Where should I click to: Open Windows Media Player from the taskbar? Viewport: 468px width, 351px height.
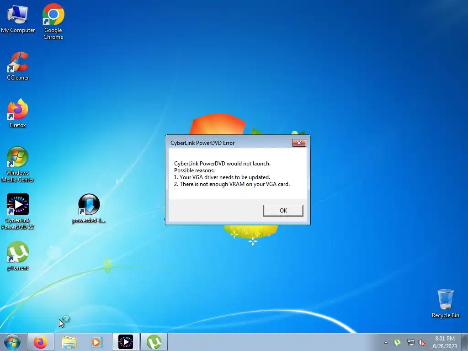(x=96, y=342)
